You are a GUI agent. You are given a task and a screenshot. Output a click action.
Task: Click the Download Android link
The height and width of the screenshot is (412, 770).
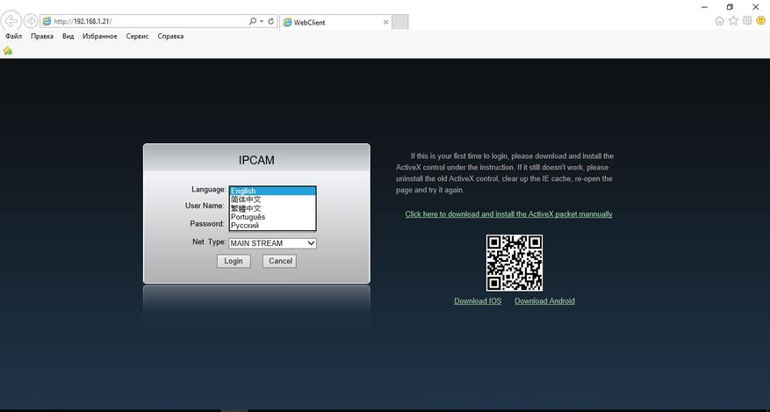pos(544,301)
